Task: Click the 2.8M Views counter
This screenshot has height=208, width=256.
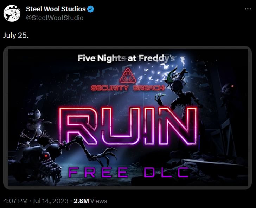Action: [x=90, y=201]
